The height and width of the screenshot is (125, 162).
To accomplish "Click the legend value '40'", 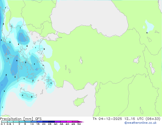I will [x=67, y=124].
